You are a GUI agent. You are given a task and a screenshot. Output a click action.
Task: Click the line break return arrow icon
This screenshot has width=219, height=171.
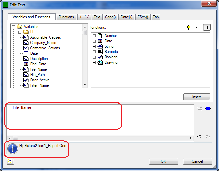(197, 28)
